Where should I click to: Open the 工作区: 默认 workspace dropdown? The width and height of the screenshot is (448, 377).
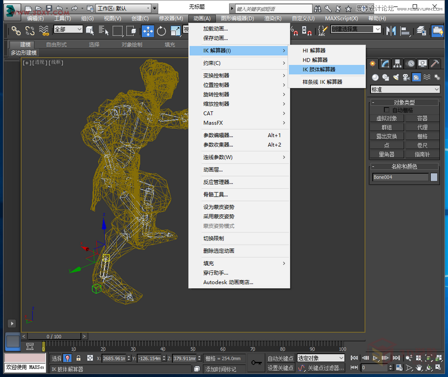(123, 8)
